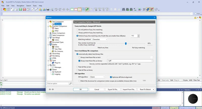Open Print Preview magnifier icon
This screenshot has height=109, width=202.
tap(52, 9)
